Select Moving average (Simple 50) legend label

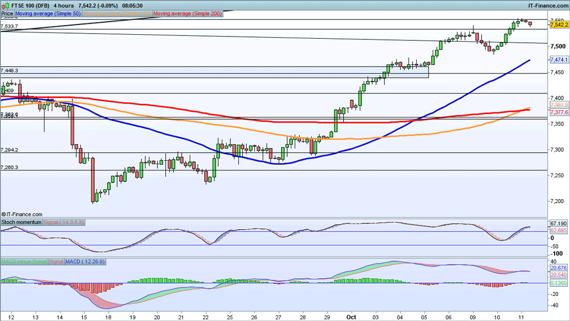[48, 14]
